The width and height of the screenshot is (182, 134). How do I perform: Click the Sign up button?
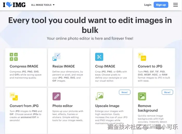click(161, 5)
